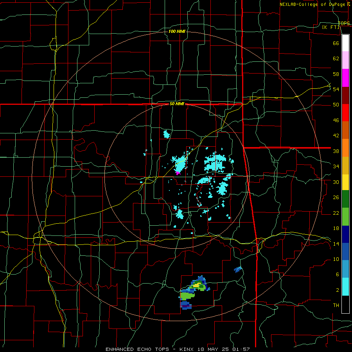The height and width of the screenshot is (352, 352).
Task: Select the 46 value on the legend
Action: (336, 120)
